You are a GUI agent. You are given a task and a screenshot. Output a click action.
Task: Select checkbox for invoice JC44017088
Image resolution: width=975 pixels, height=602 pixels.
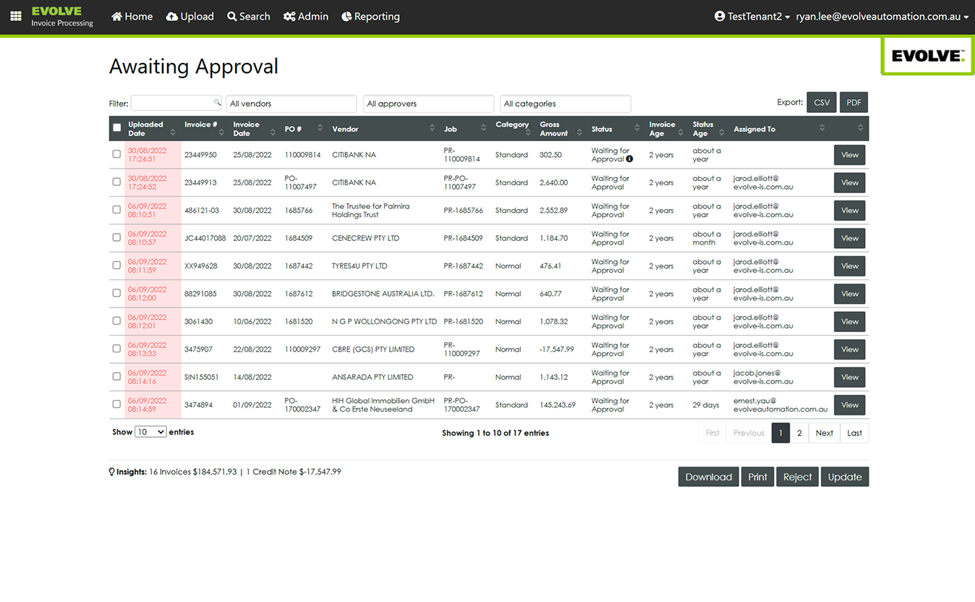116,237
